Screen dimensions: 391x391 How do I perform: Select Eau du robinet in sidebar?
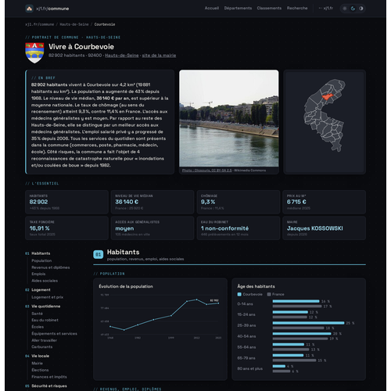click(x=45, y=320)
